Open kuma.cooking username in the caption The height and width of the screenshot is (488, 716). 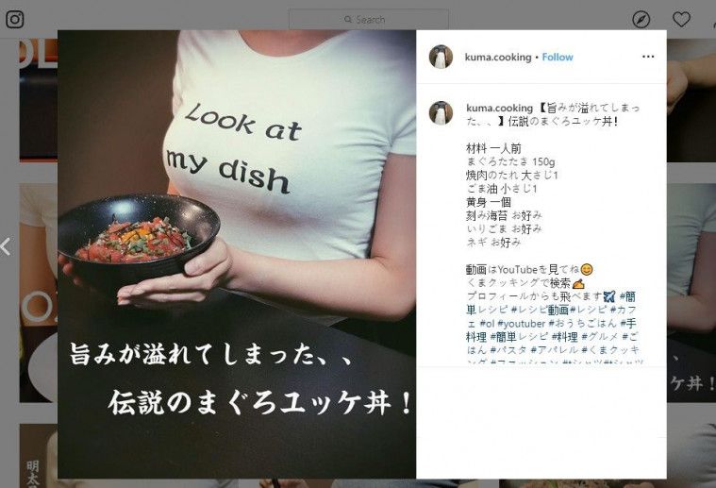tap(499, 109)
